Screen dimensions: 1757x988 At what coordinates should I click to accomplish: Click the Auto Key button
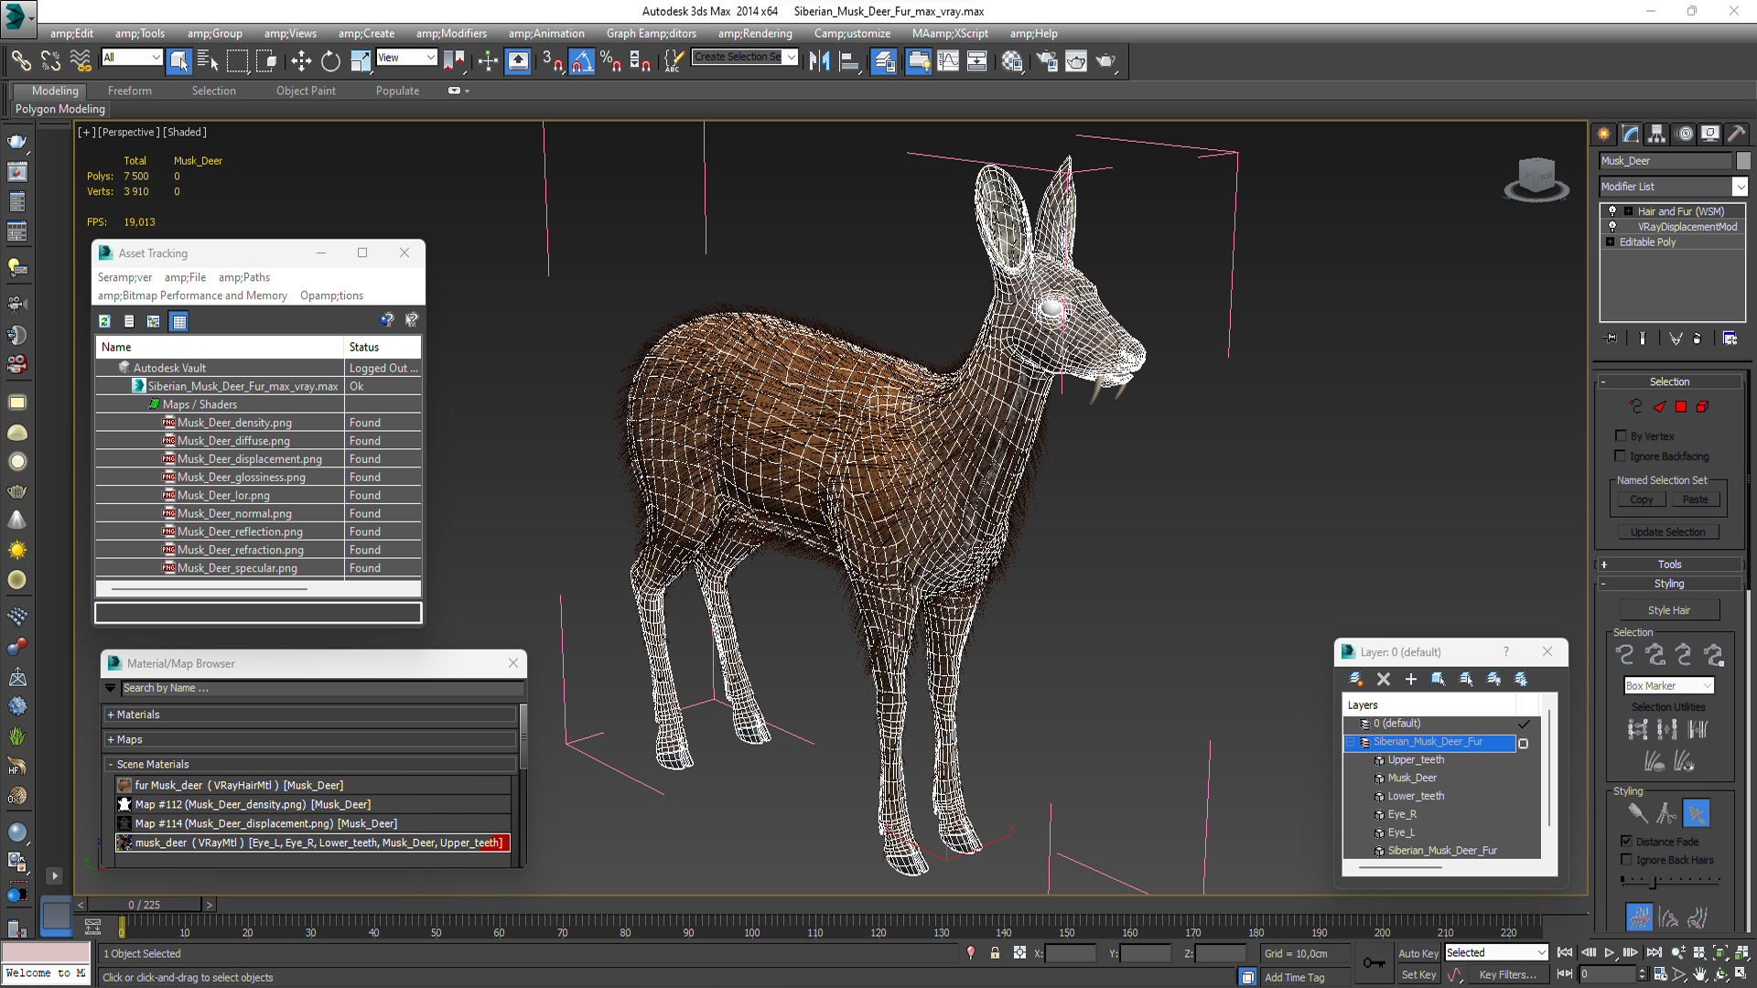[x=1417, y=953]
